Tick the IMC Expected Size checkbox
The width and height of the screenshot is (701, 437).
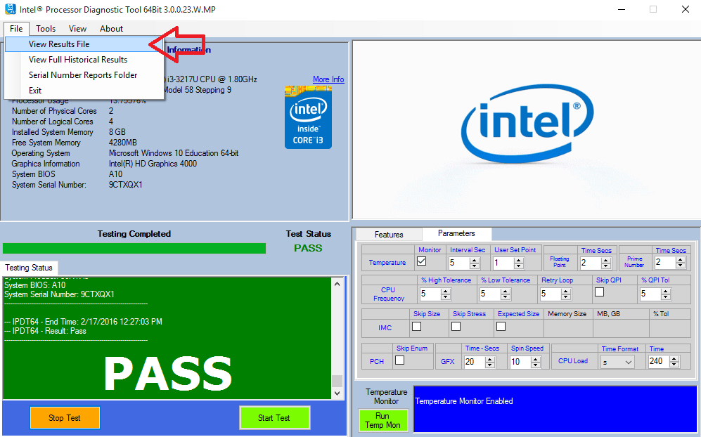(501, 327)
